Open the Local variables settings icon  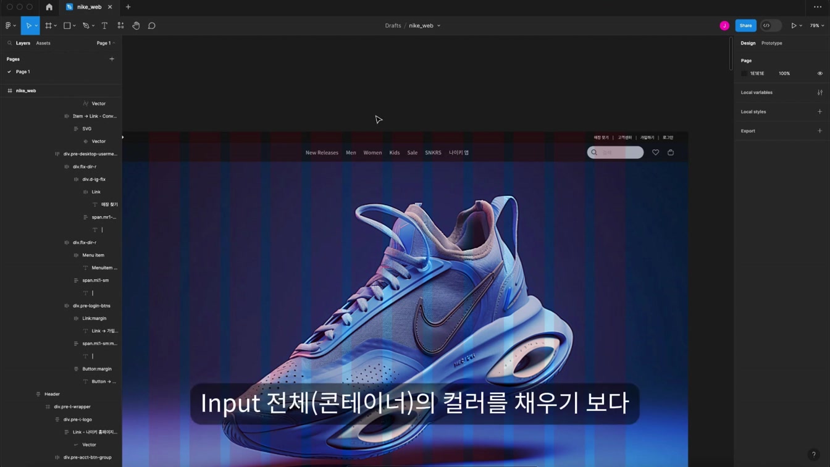point(820,93)
